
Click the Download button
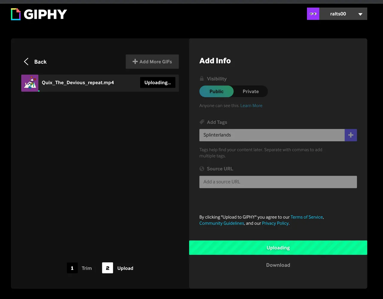(278, 265)
